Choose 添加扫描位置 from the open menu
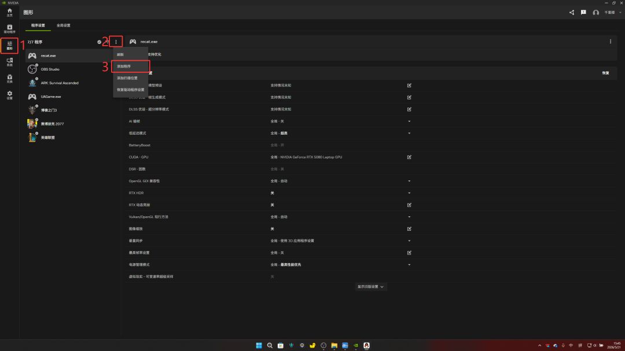Screen dimensions: 625x351 (130, 78)
